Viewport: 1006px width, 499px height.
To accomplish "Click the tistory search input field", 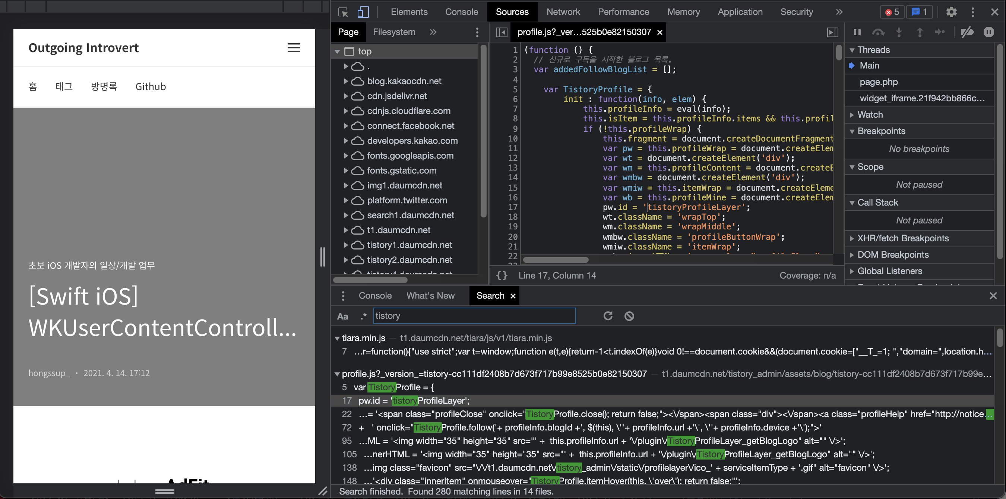I will pyautogui.click(x=474, y=316).
